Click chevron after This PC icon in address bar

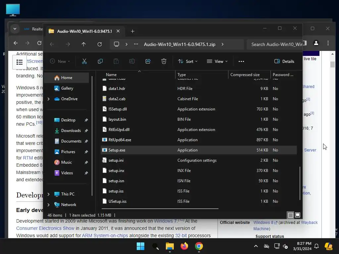(x=126, y=44)
